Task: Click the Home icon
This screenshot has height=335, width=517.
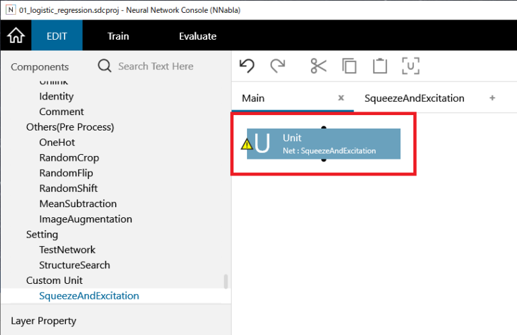Action: (x=15, y=36)
